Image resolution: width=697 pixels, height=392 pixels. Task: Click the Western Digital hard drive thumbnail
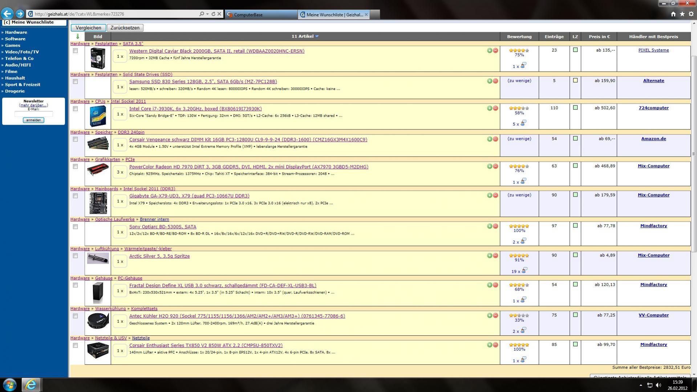click(98, 58)
